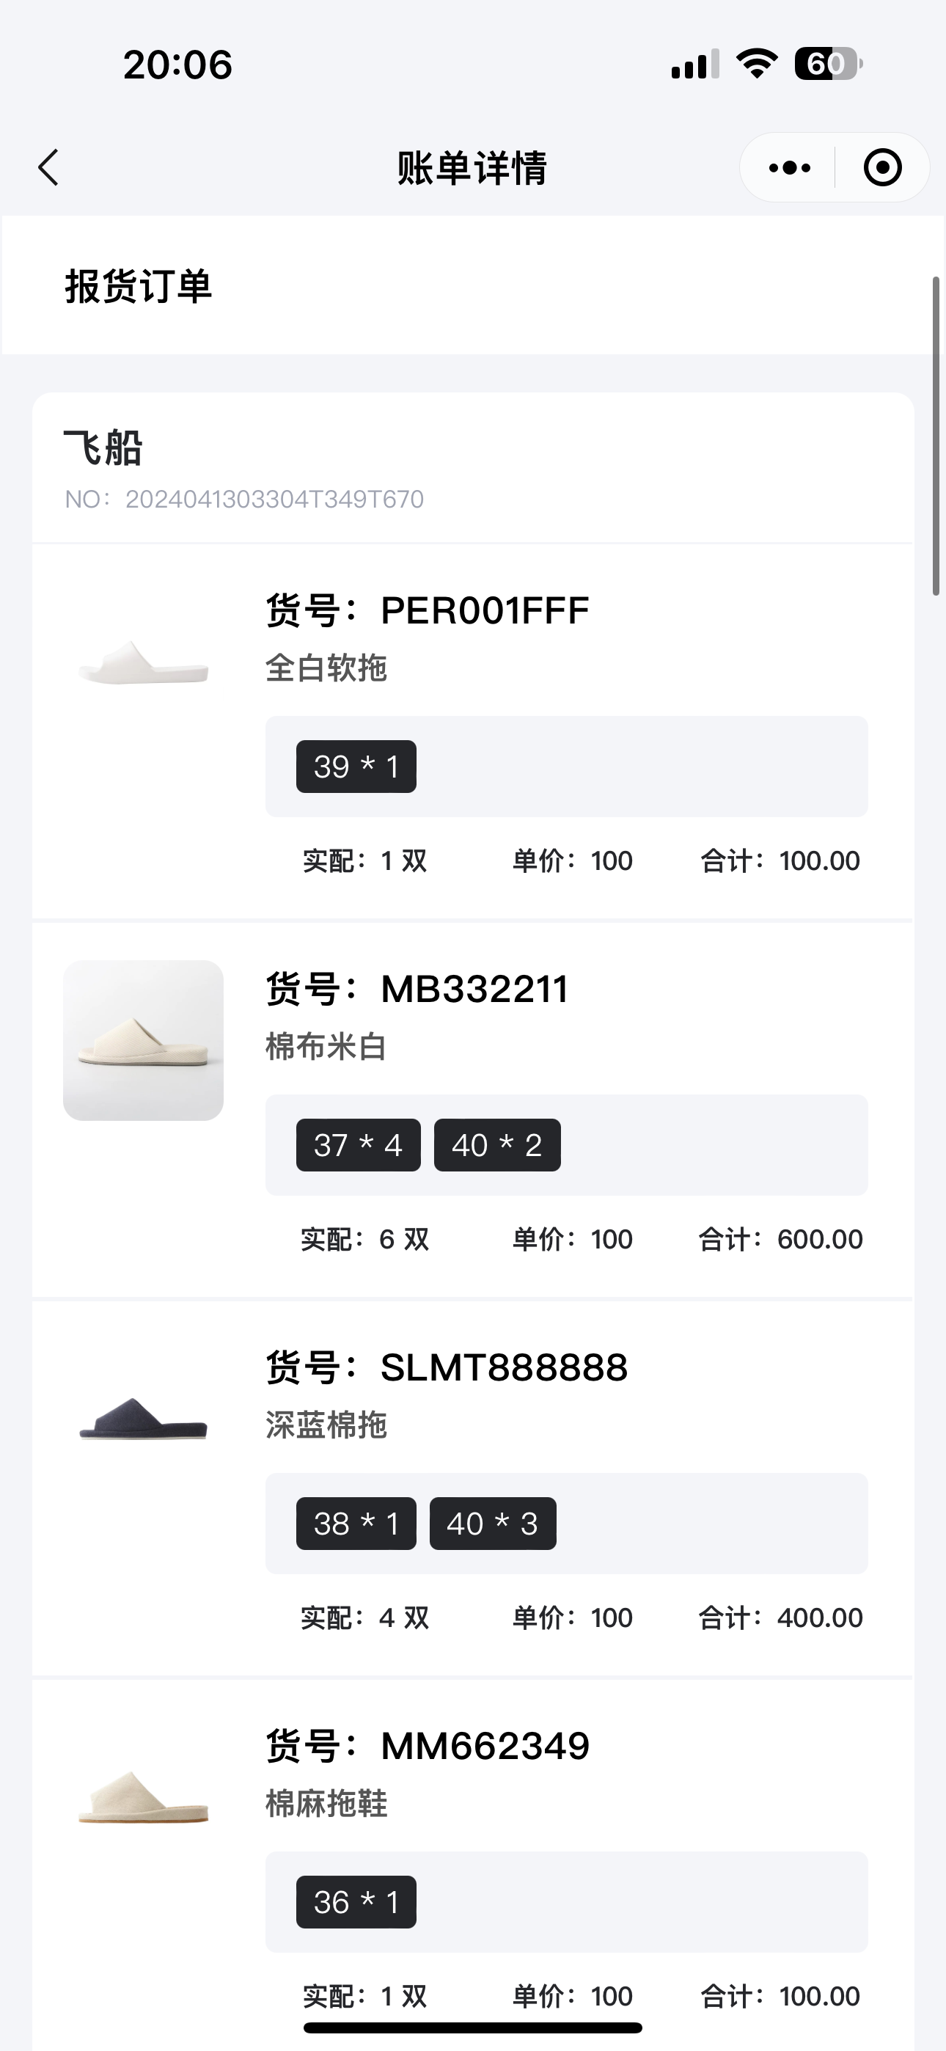The image size is (946, 2051).
Task: Tap the battery indicator icon
Action: [x=827, y=64]
